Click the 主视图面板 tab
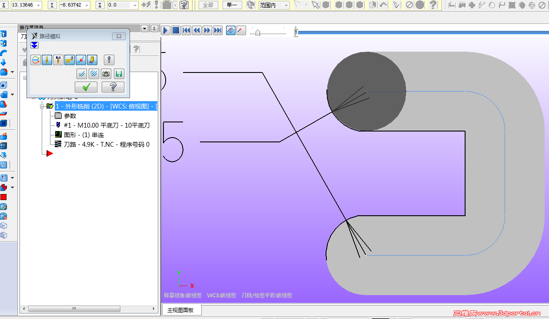Image resolution: width=549 pixels, height=319 pixels. point(181,310)
